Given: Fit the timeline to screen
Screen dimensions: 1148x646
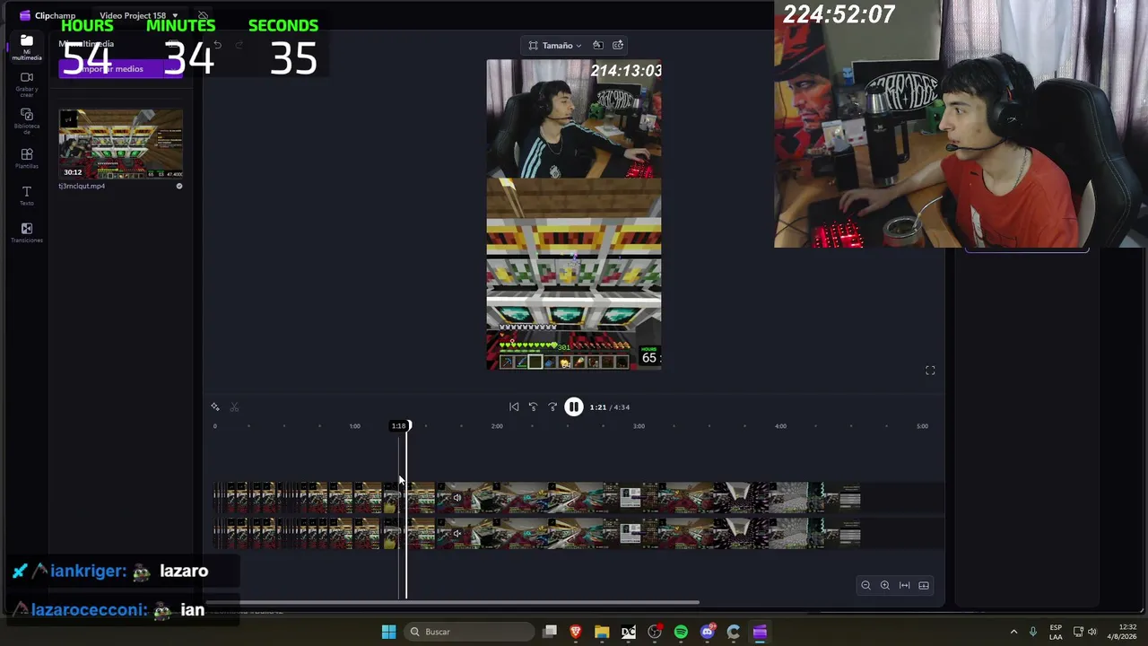Looking at the screenshot, I should tap(904, 585).
